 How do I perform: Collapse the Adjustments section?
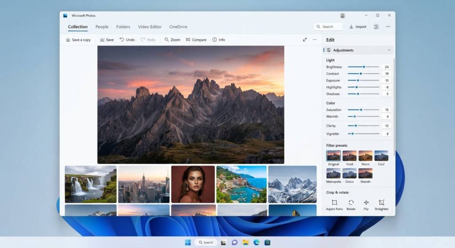pos(389,50)
